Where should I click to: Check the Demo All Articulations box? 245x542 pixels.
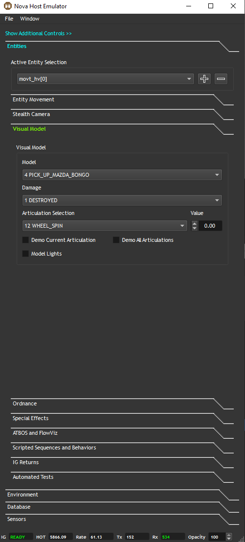[x=116, y=240]
